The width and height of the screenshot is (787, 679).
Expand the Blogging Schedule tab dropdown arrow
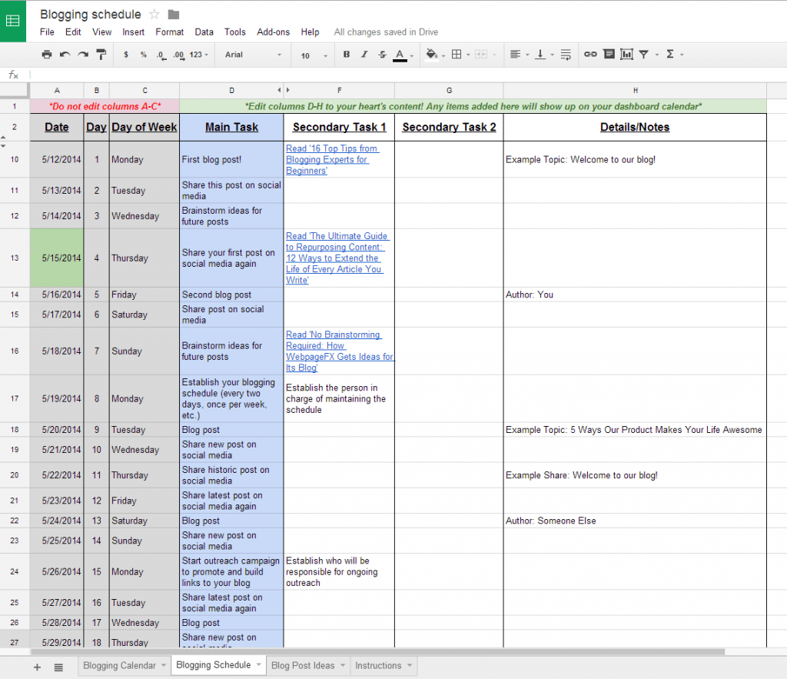pos(259,665)
